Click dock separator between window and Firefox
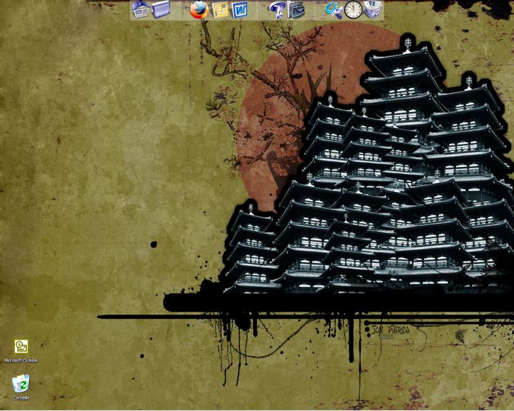Viewport: 514px width, 411px height. [x=180, y=10]
